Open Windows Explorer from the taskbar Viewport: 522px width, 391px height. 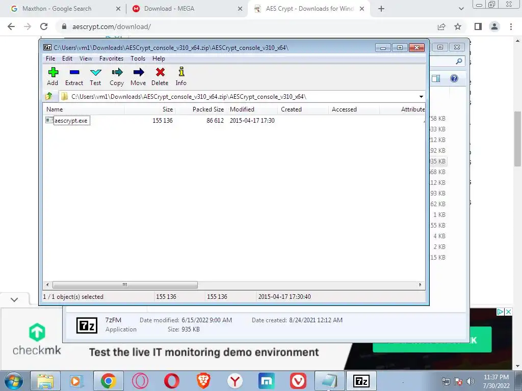pyautogui.click(x=45, y=381)
